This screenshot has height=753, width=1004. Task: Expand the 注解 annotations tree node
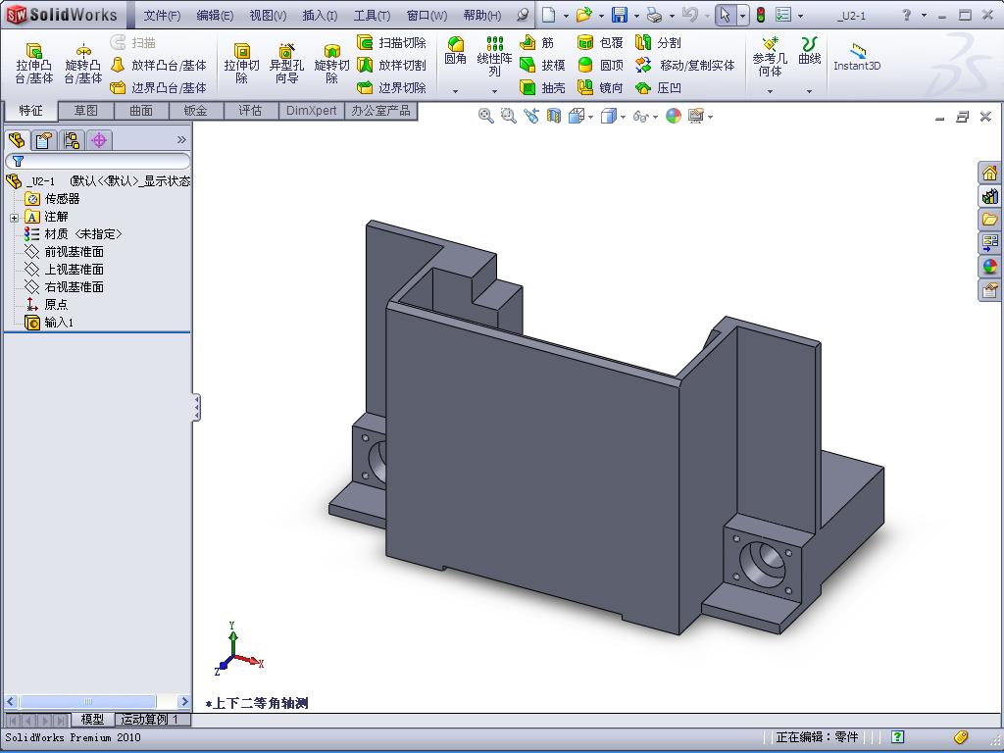14,218
